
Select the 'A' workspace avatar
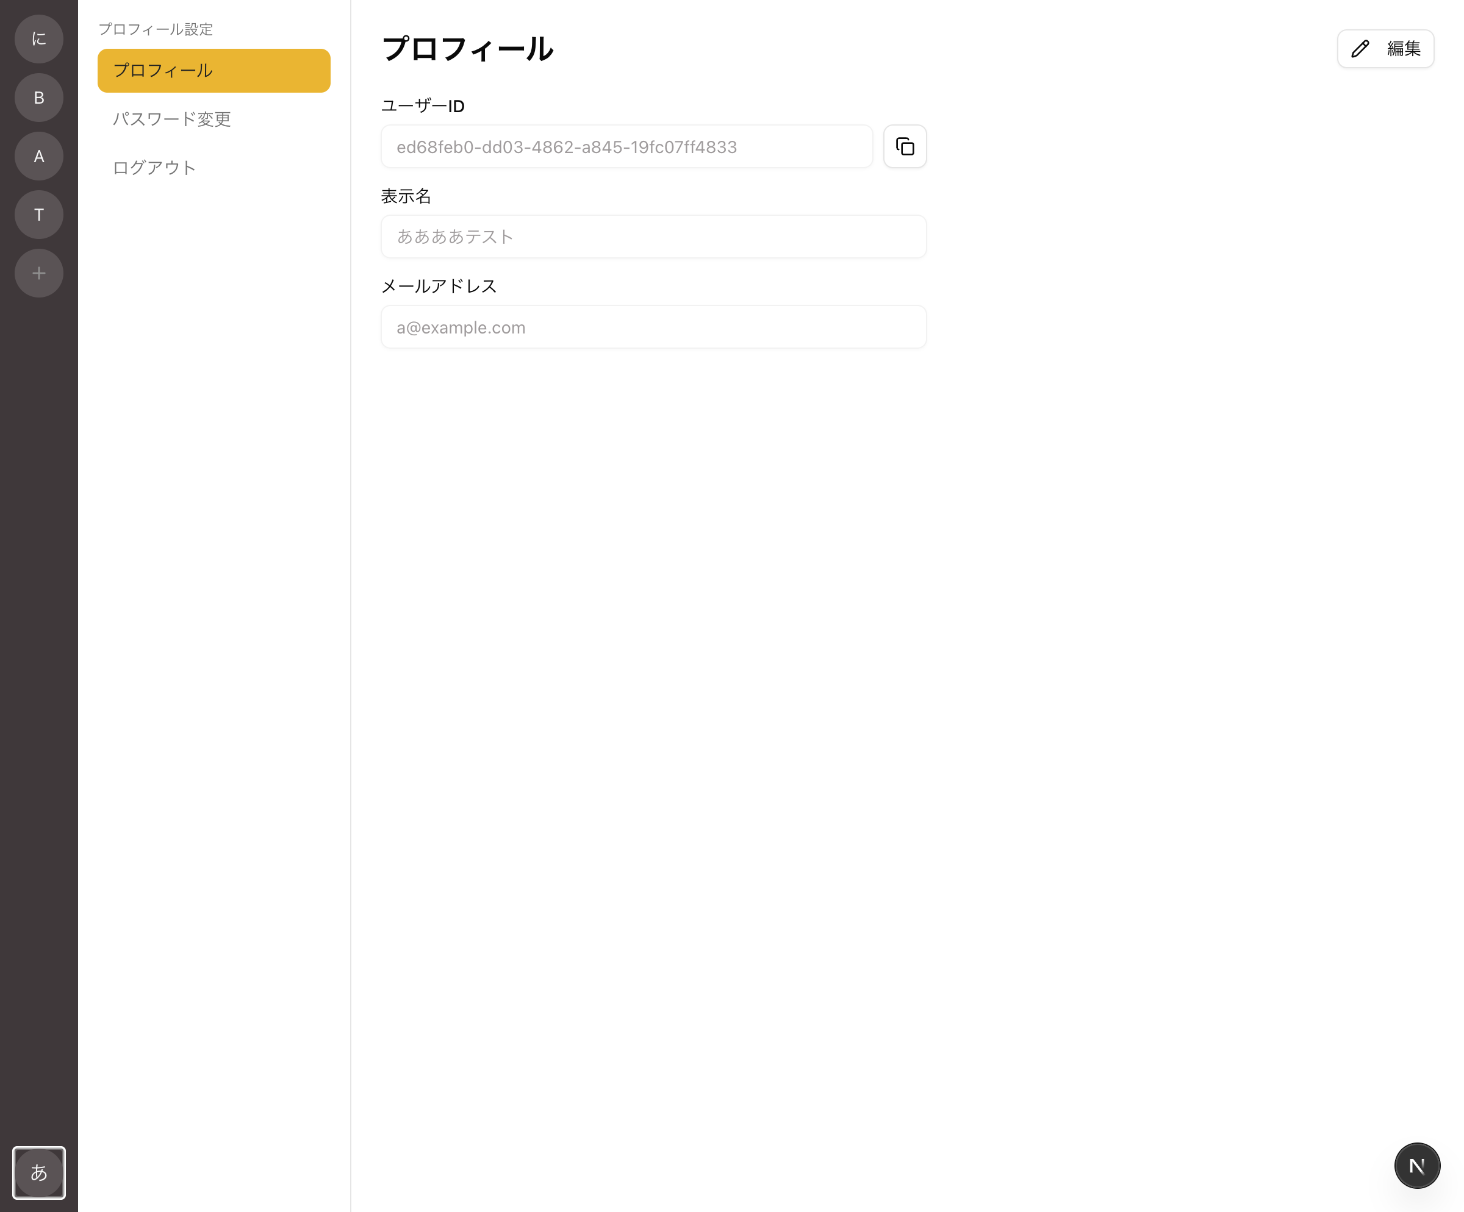(39, 156)
